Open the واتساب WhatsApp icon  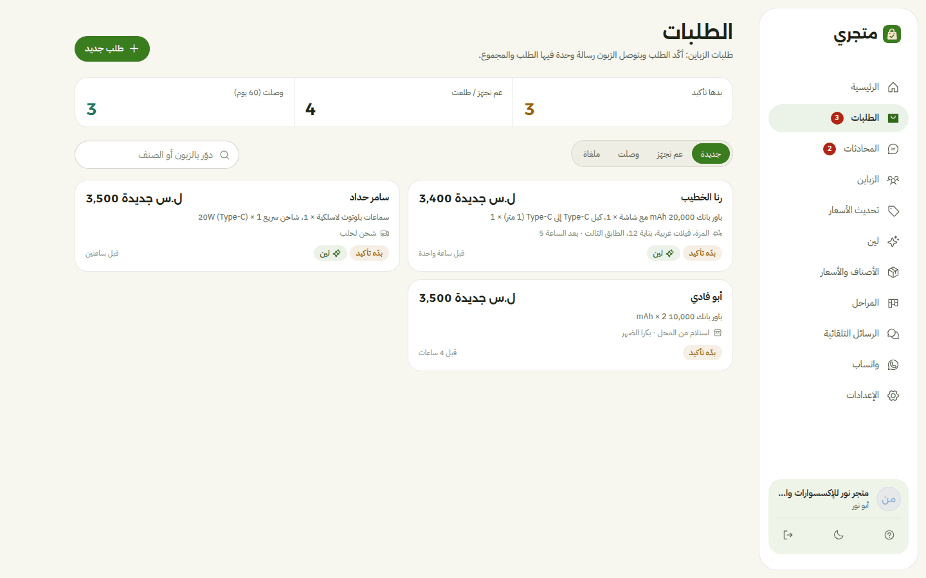pyautogui.click(x=893, y=365)
